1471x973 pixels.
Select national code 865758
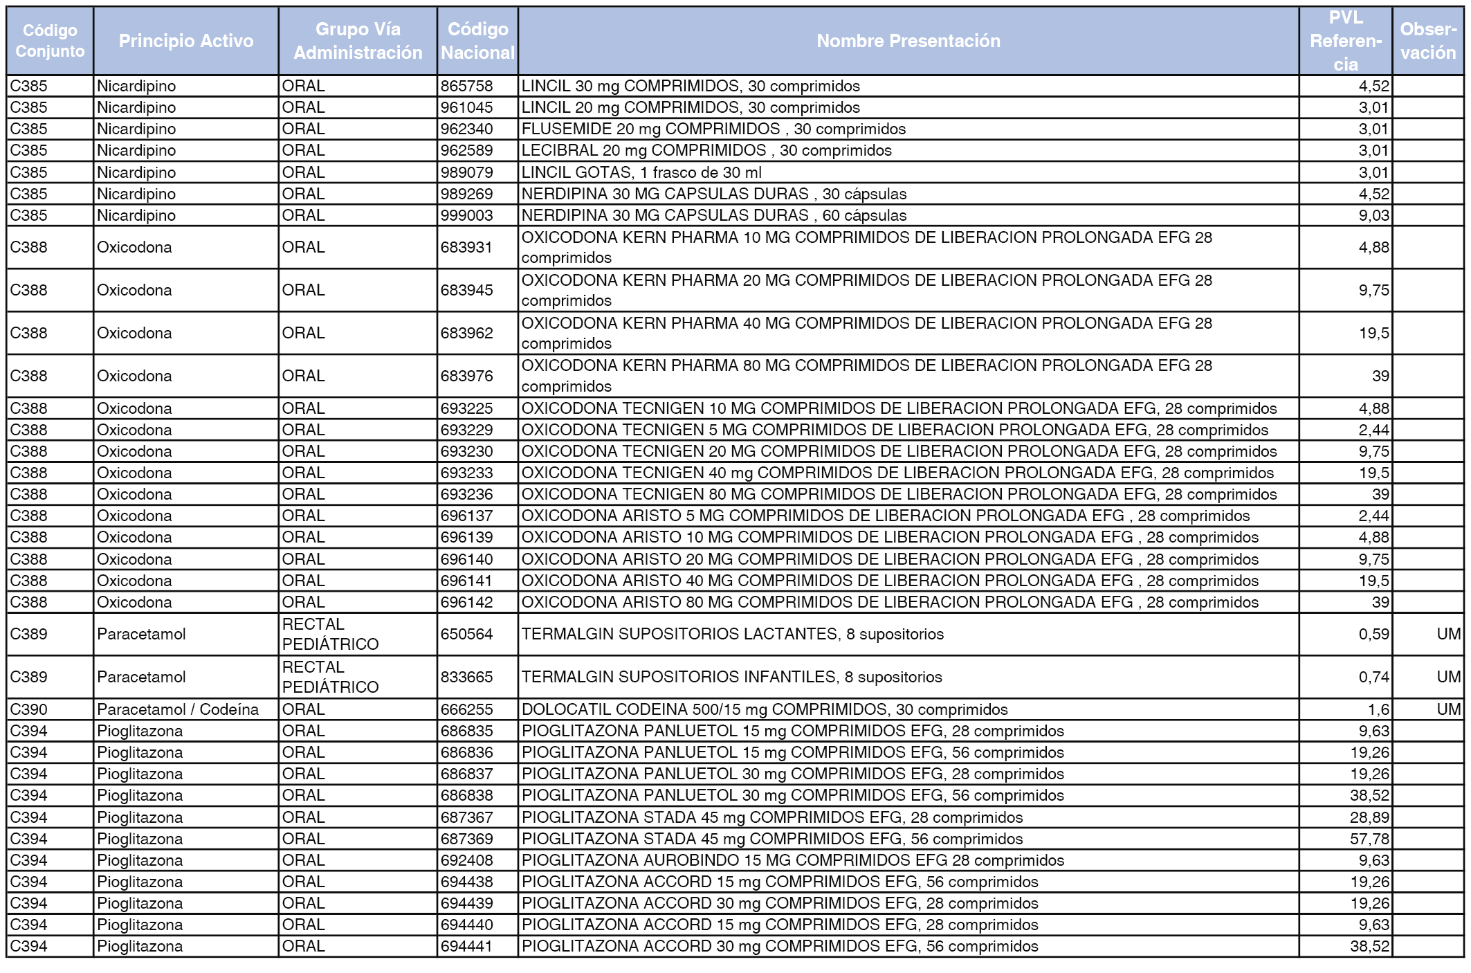coord(477,87)
